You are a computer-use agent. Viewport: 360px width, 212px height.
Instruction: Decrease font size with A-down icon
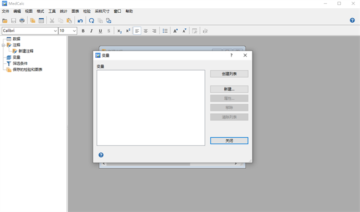pos(184,31)
